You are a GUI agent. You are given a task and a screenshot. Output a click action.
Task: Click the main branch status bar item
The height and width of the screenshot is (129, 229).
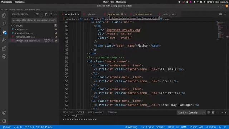(x=7, y=127)
